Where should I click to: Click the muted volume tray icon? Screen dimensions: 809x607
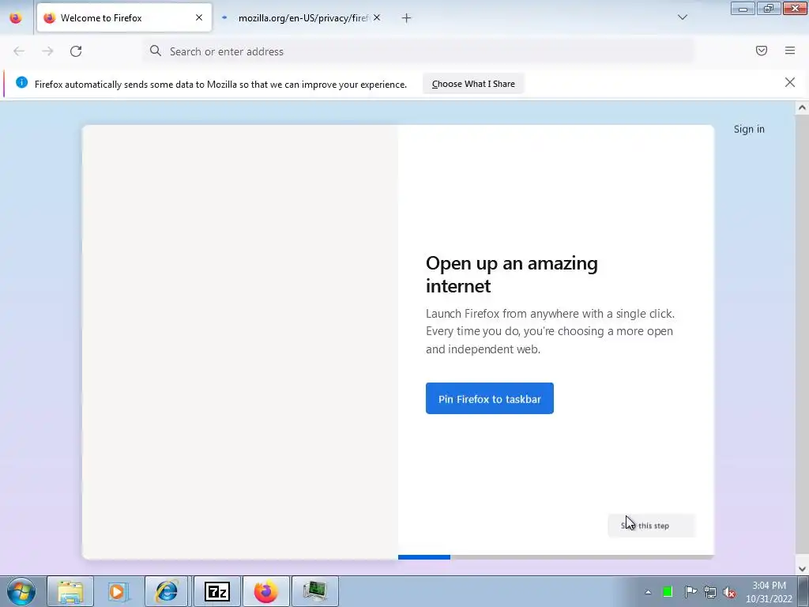coord(729,592)
